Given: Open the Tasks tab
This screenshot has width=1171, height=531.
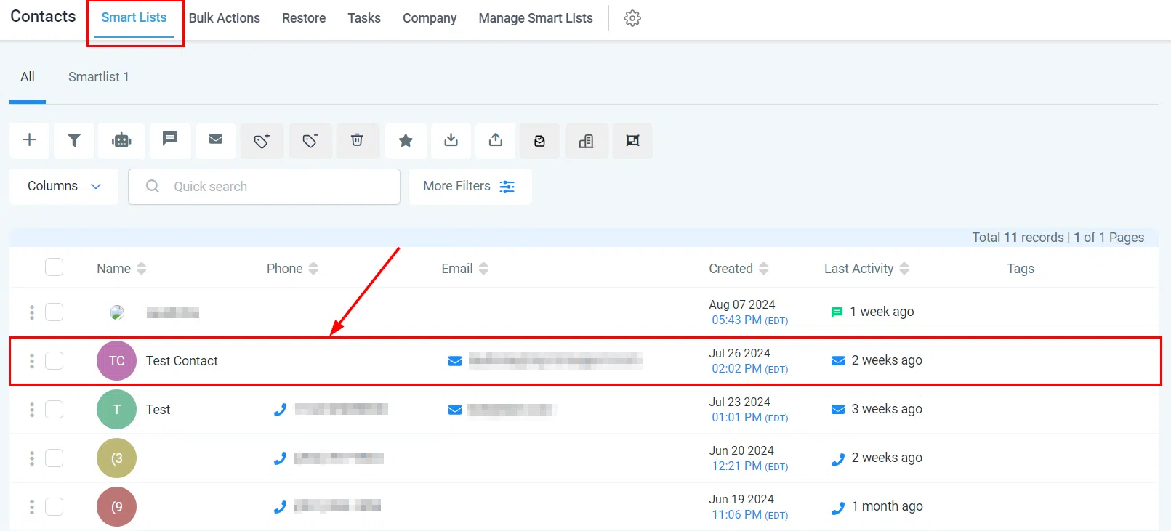Looking at the screenshot, I should pyautogui.click(x=364, y=18).
